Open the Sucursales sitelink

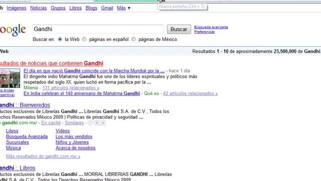[x=18, y=142]
